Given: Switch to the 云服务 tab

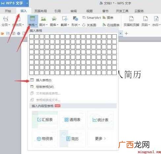Looking at the screenshot, I should pos(139,11).
